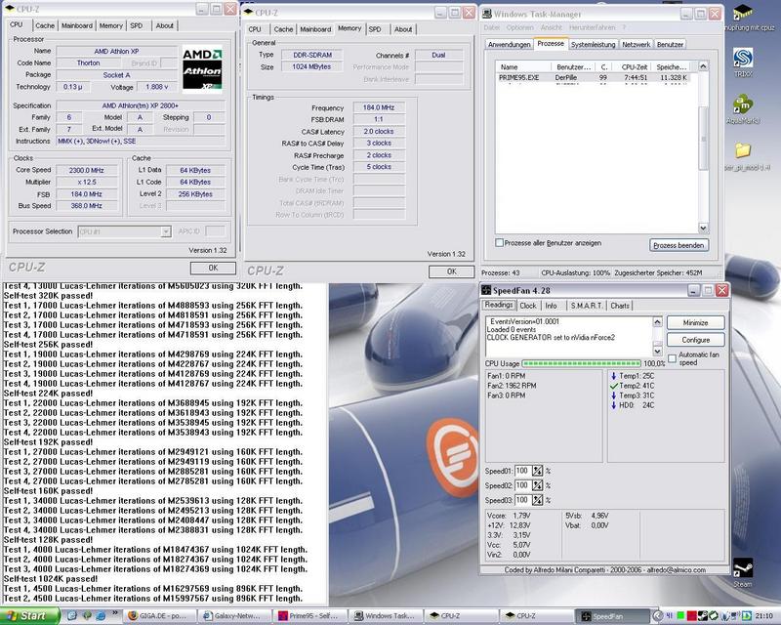Switch to the Galaxy-Netw taskbar window
This screenshot has height=625, width=781.
pos(235,616)
